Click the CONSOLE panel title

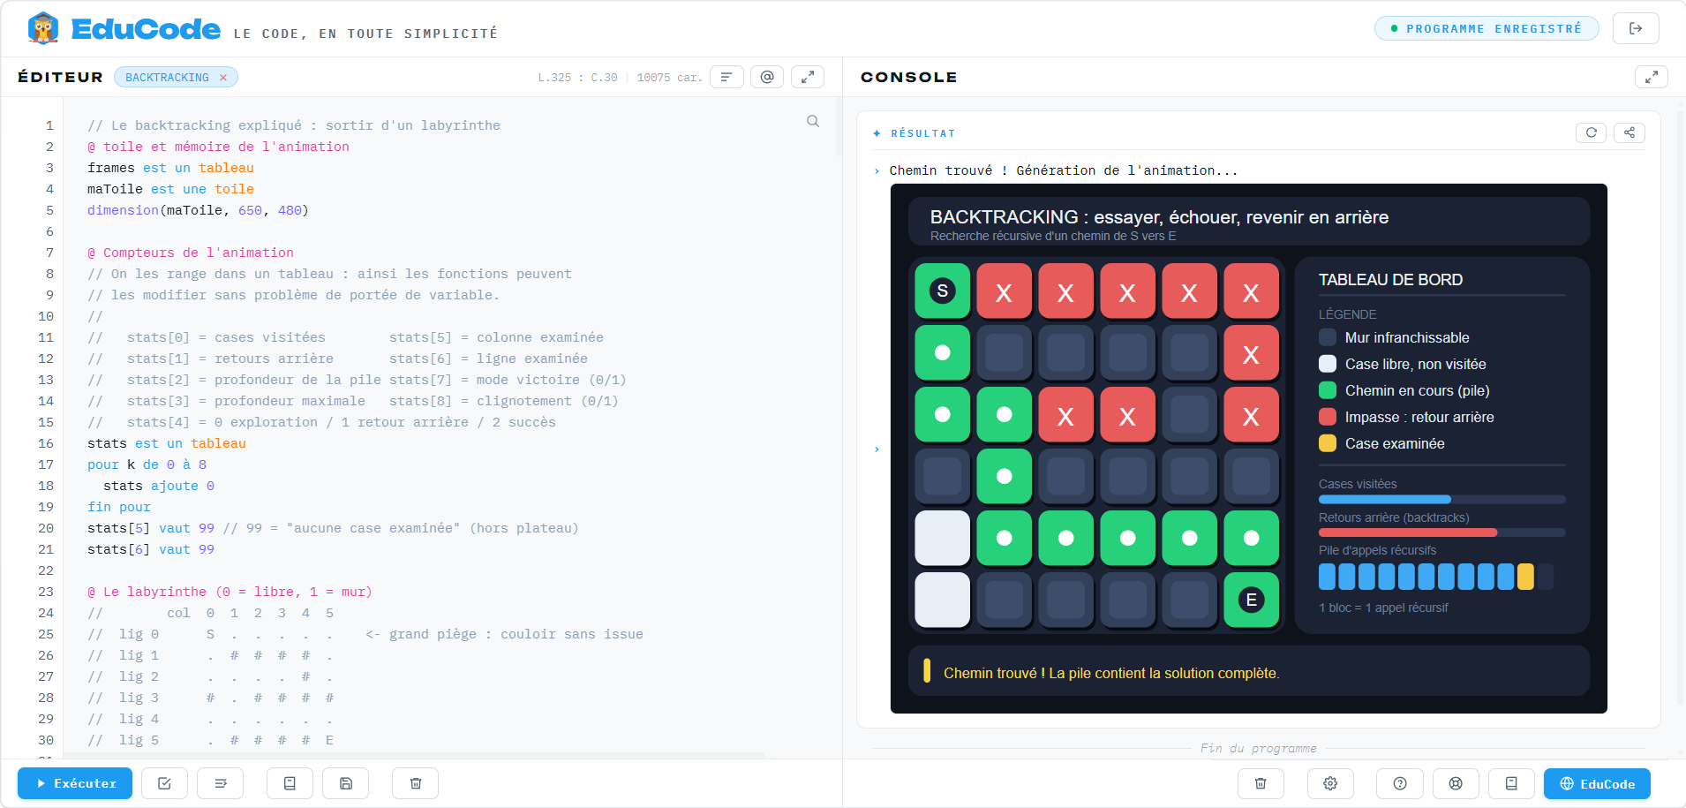point(908,77)
